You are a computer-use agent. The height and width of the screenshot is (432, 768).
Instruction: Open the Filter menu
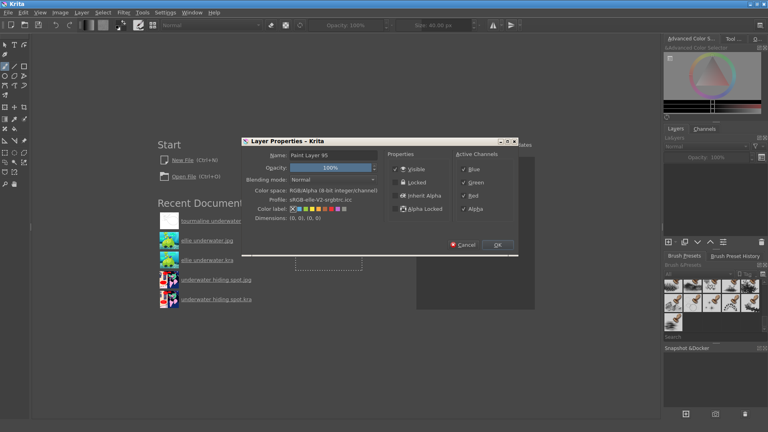124,12
